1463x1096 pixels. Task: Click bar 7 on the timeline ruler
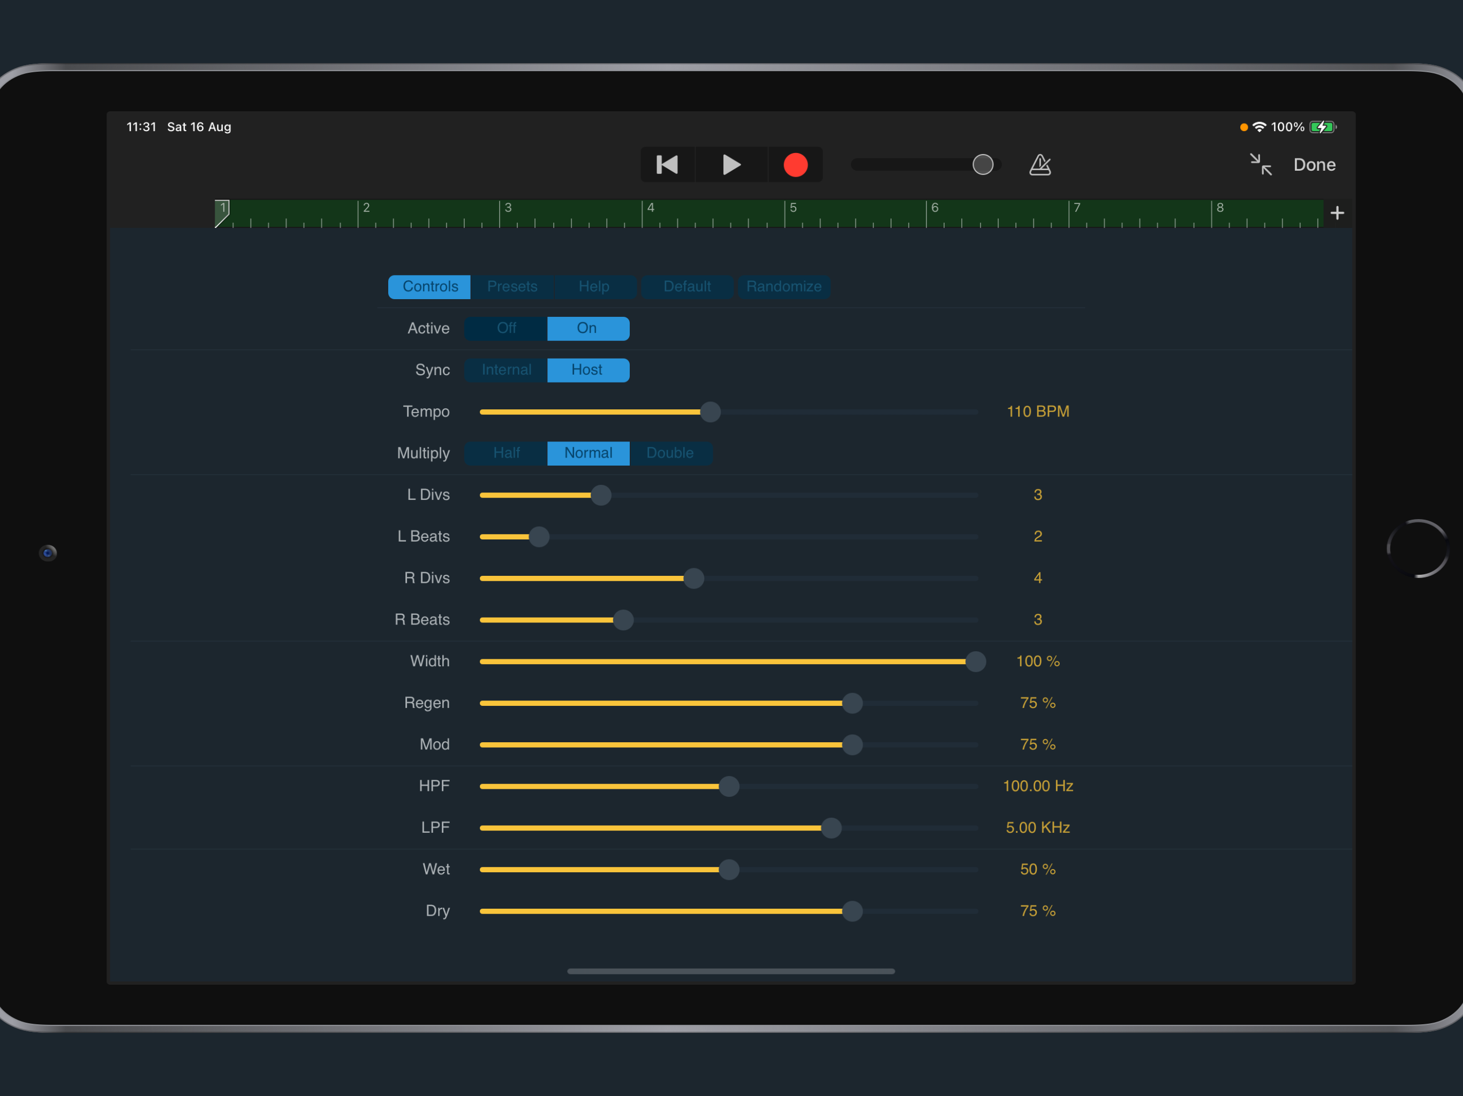[1077, 208]
